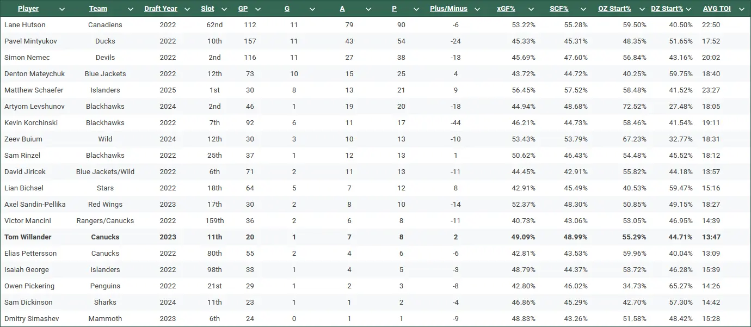
Task: Sort table by Plus/Minus header
Action: (448, 9)
